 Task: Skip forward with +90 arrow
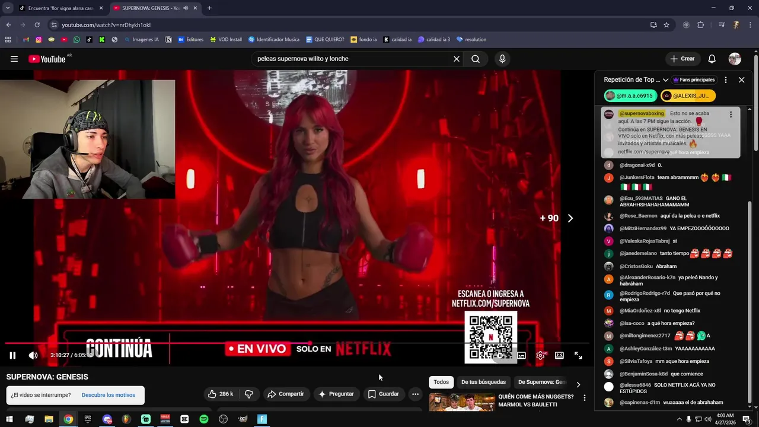(x=570, y=218)
